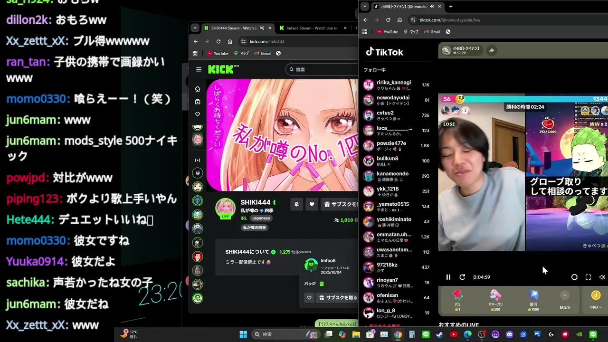This screenshot has height=342, width=608.
Task: Pause the TikTok live stream
Action: 448,277
